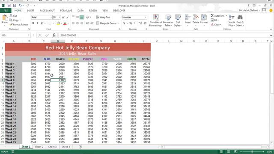Click the Fill Color paint bucket

pos(58,23)
